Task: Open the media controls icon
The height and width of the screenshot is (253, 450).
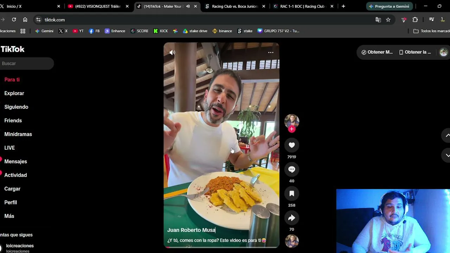Action: (x=432, y=20)
